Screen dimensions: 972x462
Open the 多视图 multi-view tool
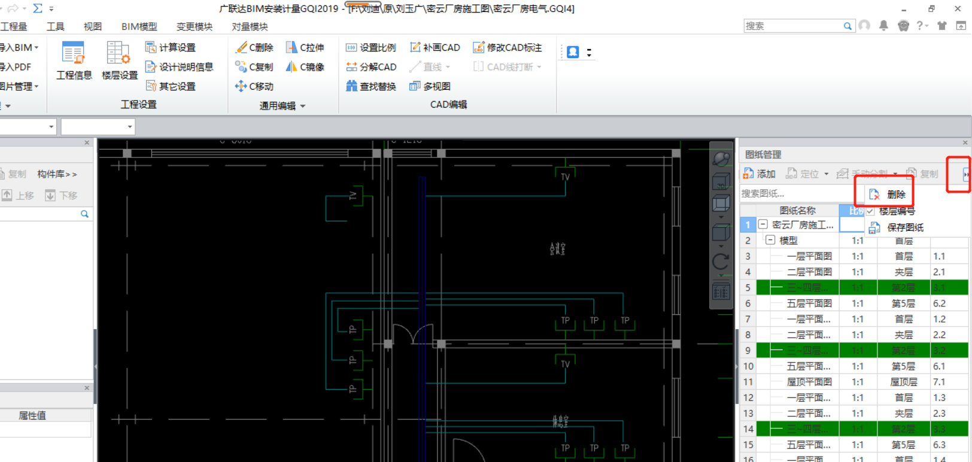coord(430,86)
